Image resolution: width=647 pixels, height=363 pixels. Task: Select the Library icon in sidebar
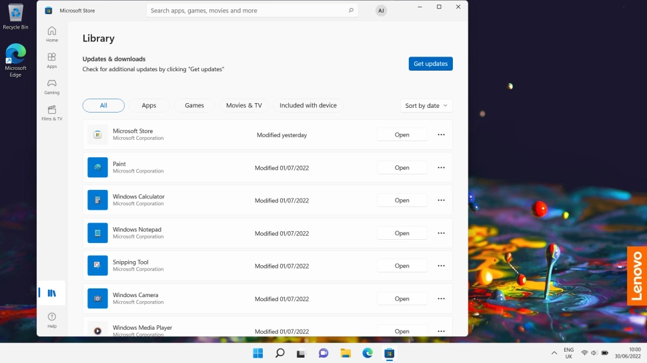(x=51, y=293)
